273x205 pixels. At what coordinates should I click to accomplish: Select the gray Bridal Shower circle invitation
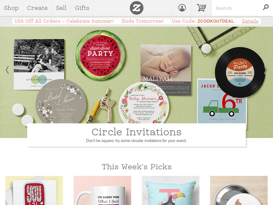tap(61, 102)
